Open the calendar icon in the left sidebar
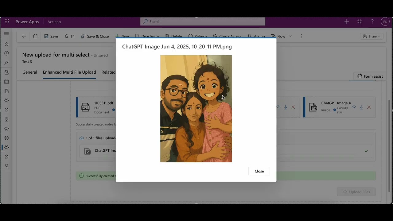Screen dimensions: 393x221 (6, 82)
